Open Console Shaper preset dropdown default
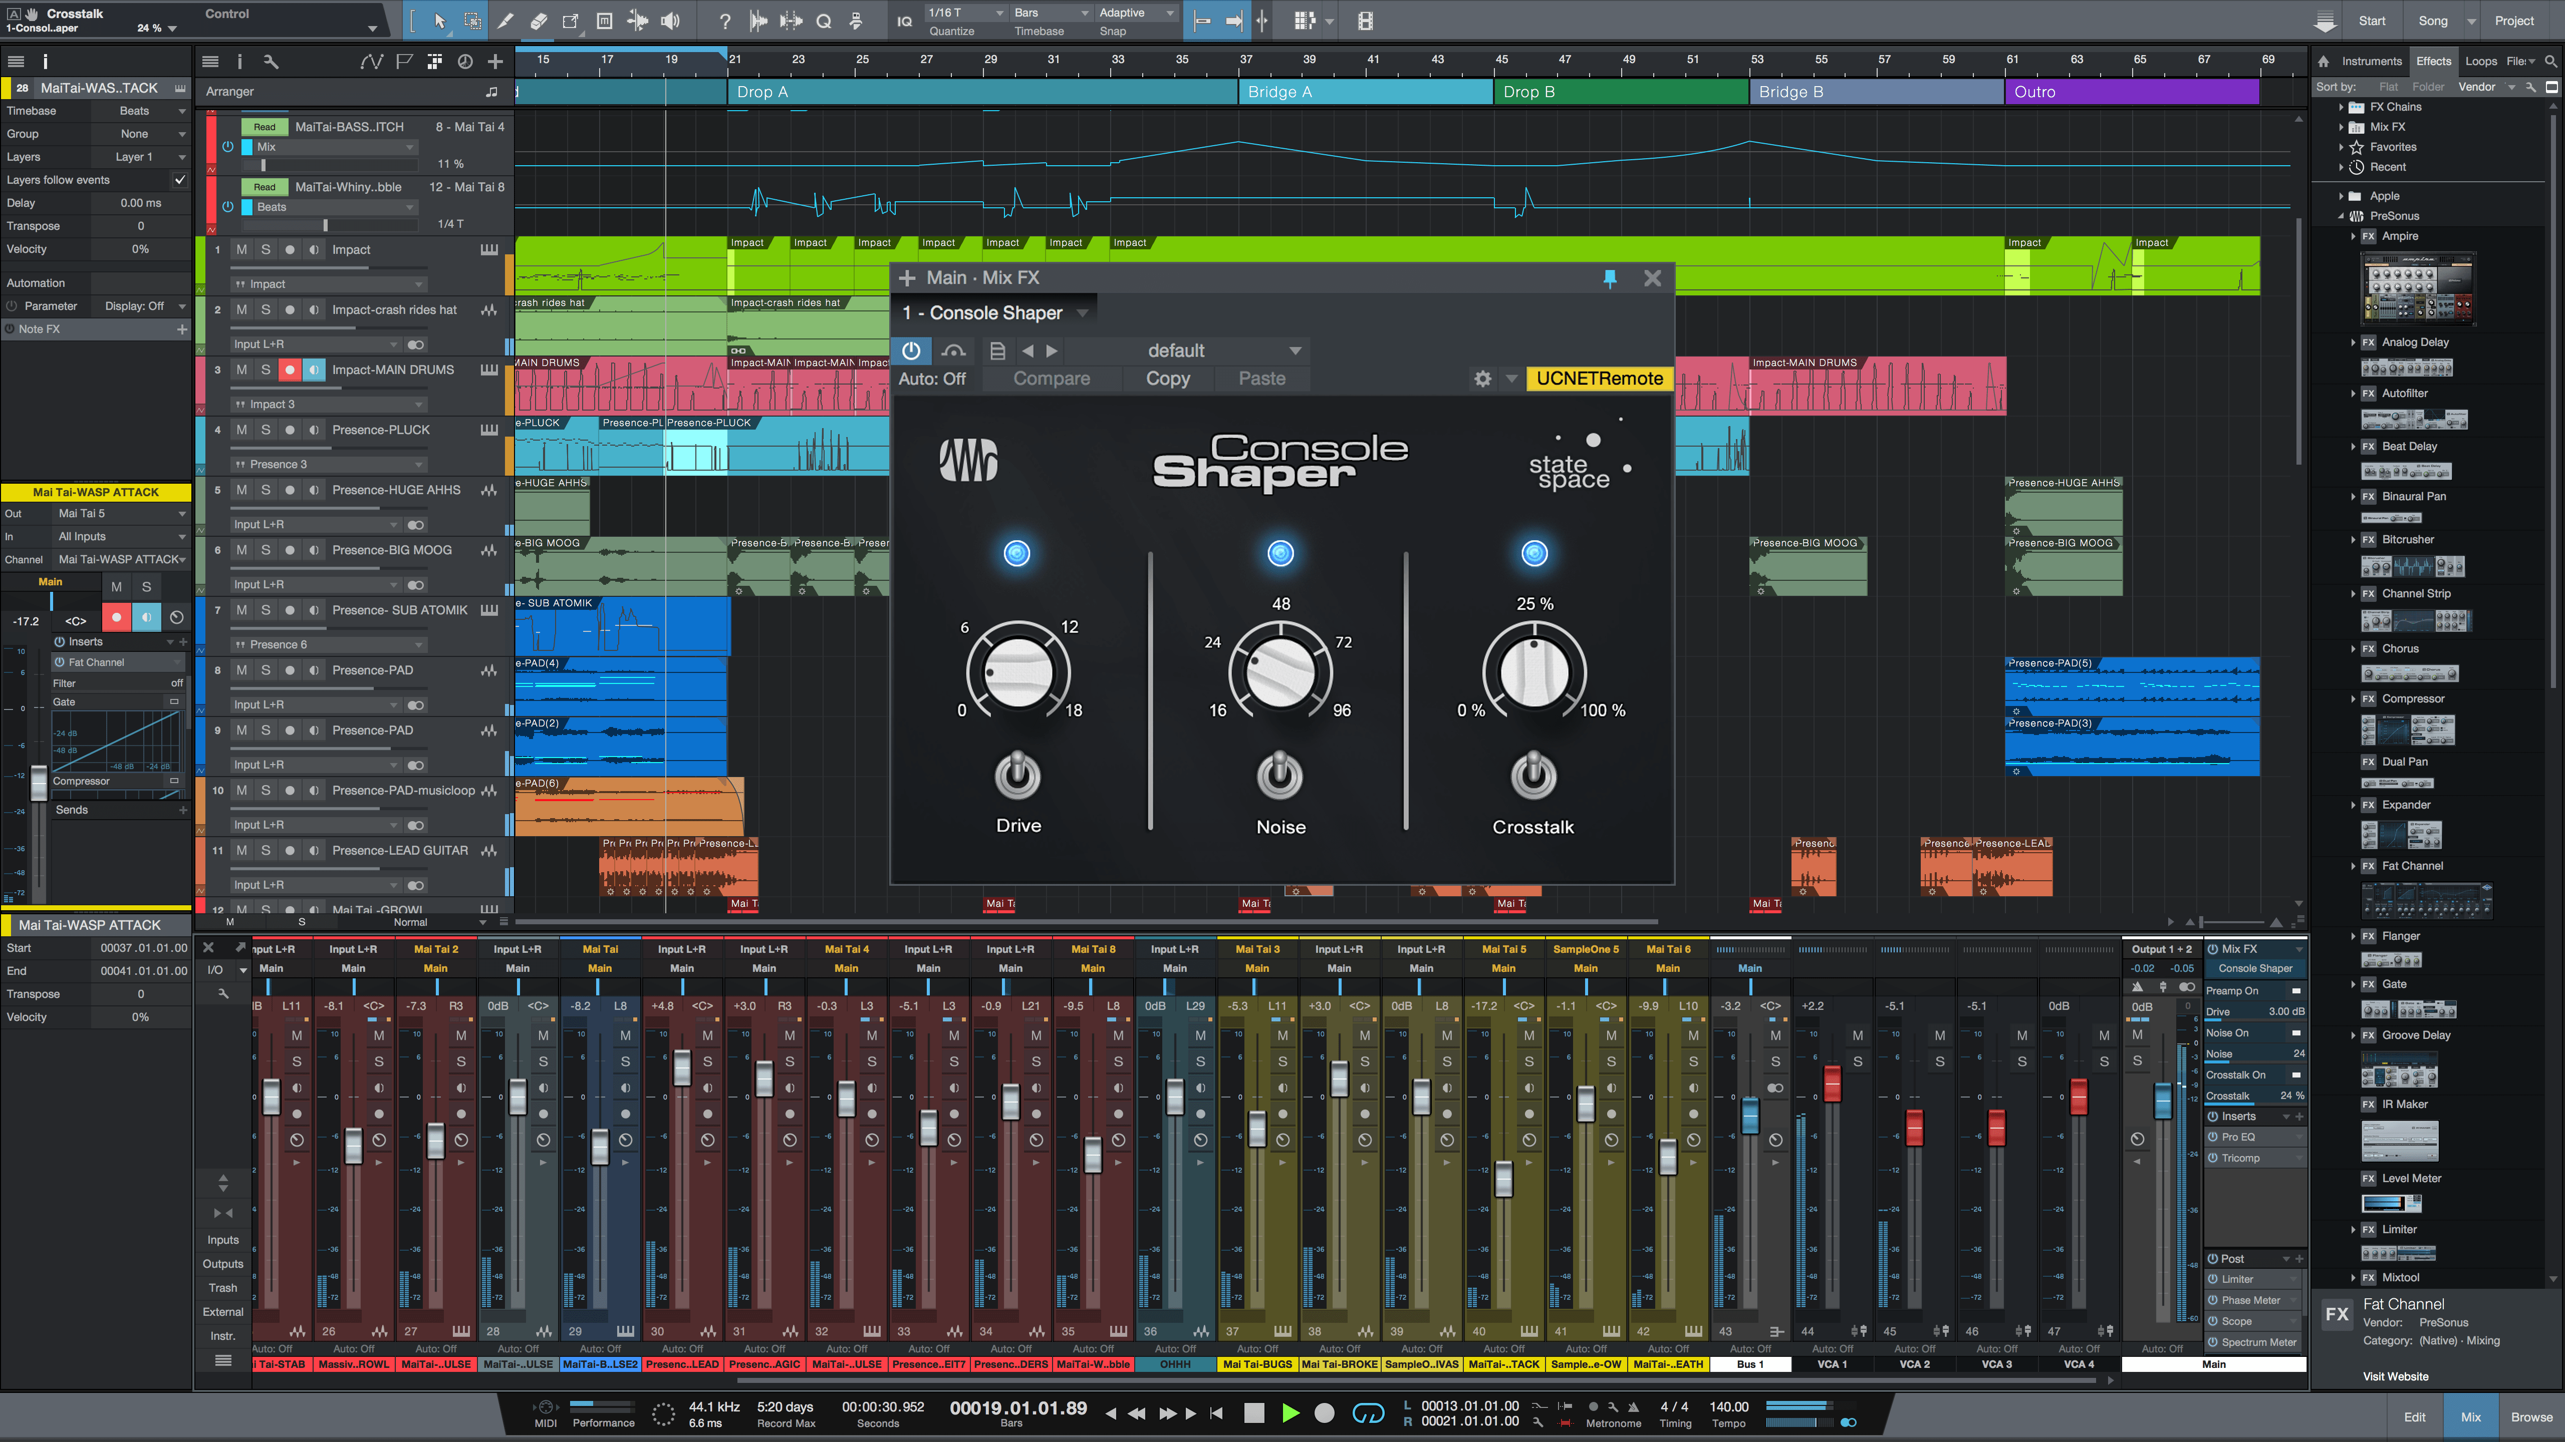 click(x=1221, y=350)
